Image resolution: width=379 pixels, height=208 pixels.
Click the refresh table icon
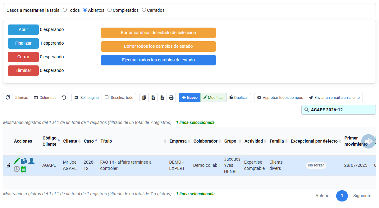8,98
